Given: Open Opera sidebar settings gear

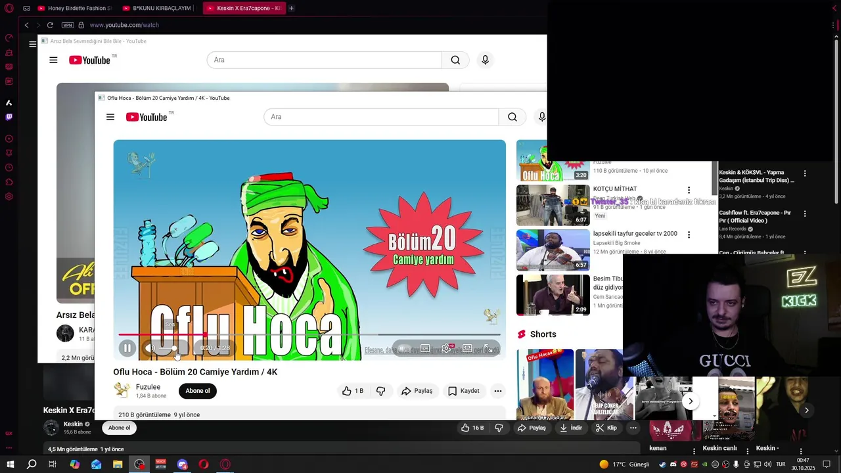Looking at the screenshot, I should coord(9,196).
